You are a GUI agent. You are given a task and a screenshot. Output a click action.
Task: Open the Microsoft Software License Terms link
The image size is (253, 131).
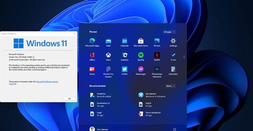47,82
